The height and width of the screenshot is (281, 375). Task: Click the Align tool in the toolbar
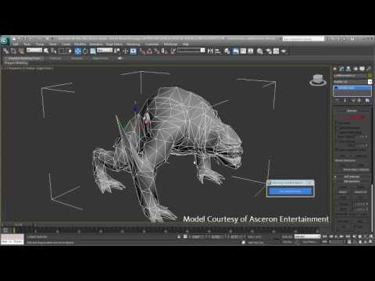coord(217,51)
